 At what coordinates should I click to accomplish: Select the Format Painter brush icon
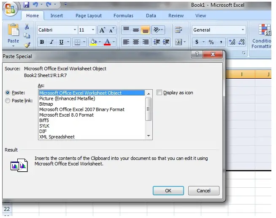click(x=27, y=45)
